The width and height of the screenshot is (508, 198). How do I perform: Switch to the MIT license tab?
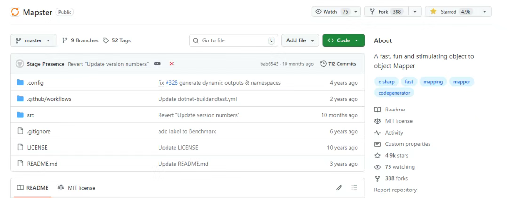[x=76, y=188]
